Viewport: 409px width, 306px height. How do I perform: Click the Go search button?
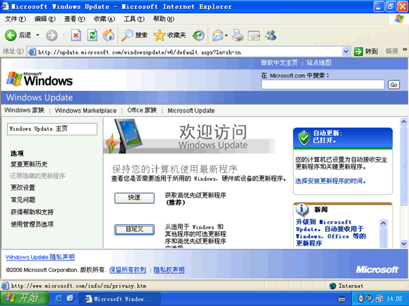393,85
